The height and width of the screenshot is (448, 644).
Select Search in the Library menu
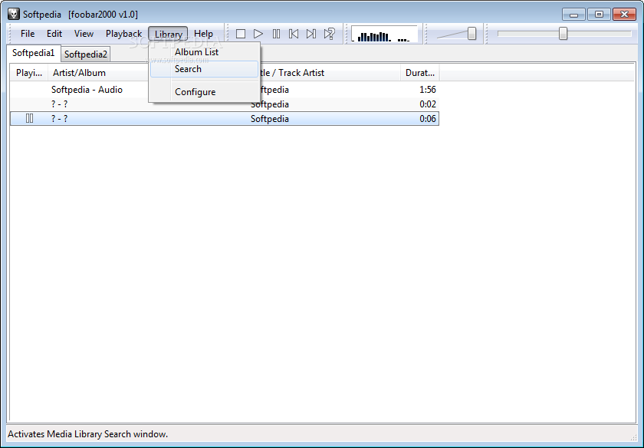click(x=205, y=69)
